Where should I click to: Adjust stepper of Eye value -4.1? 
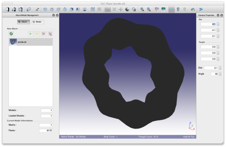(x=218, y=30)
